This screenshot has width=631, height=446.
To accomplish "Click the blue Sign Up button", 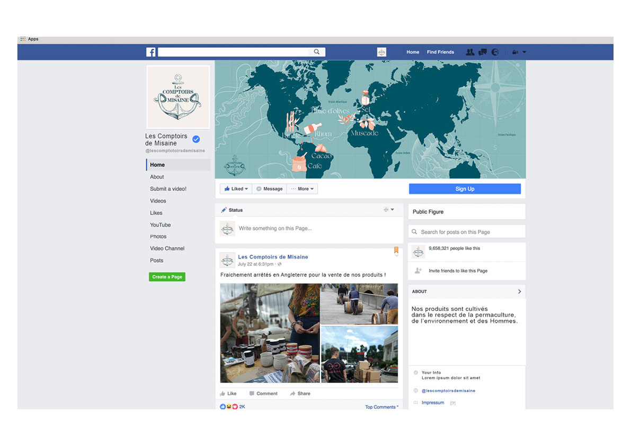I will pos(465,189).
